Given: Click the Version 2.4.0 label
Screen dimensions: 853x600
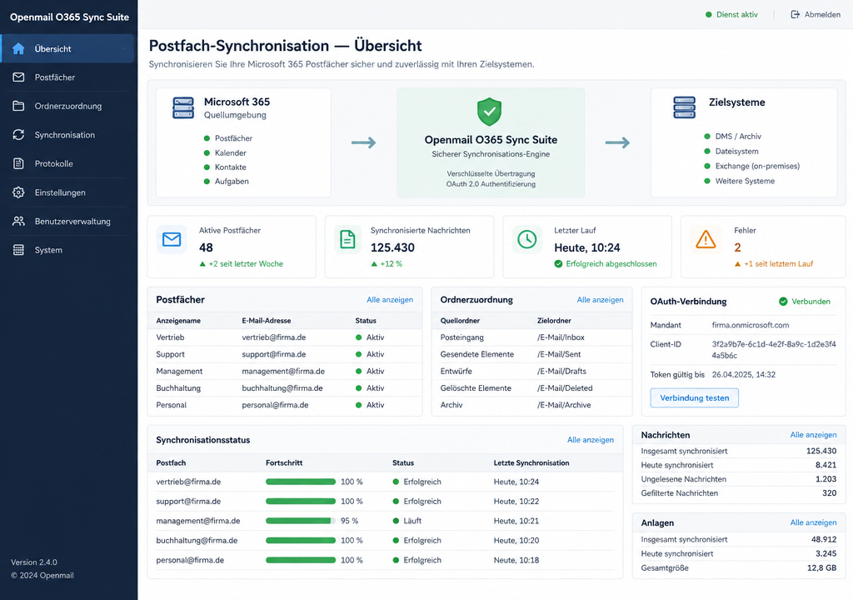Looking at the screenshot, I should click(x=33, y=562).
